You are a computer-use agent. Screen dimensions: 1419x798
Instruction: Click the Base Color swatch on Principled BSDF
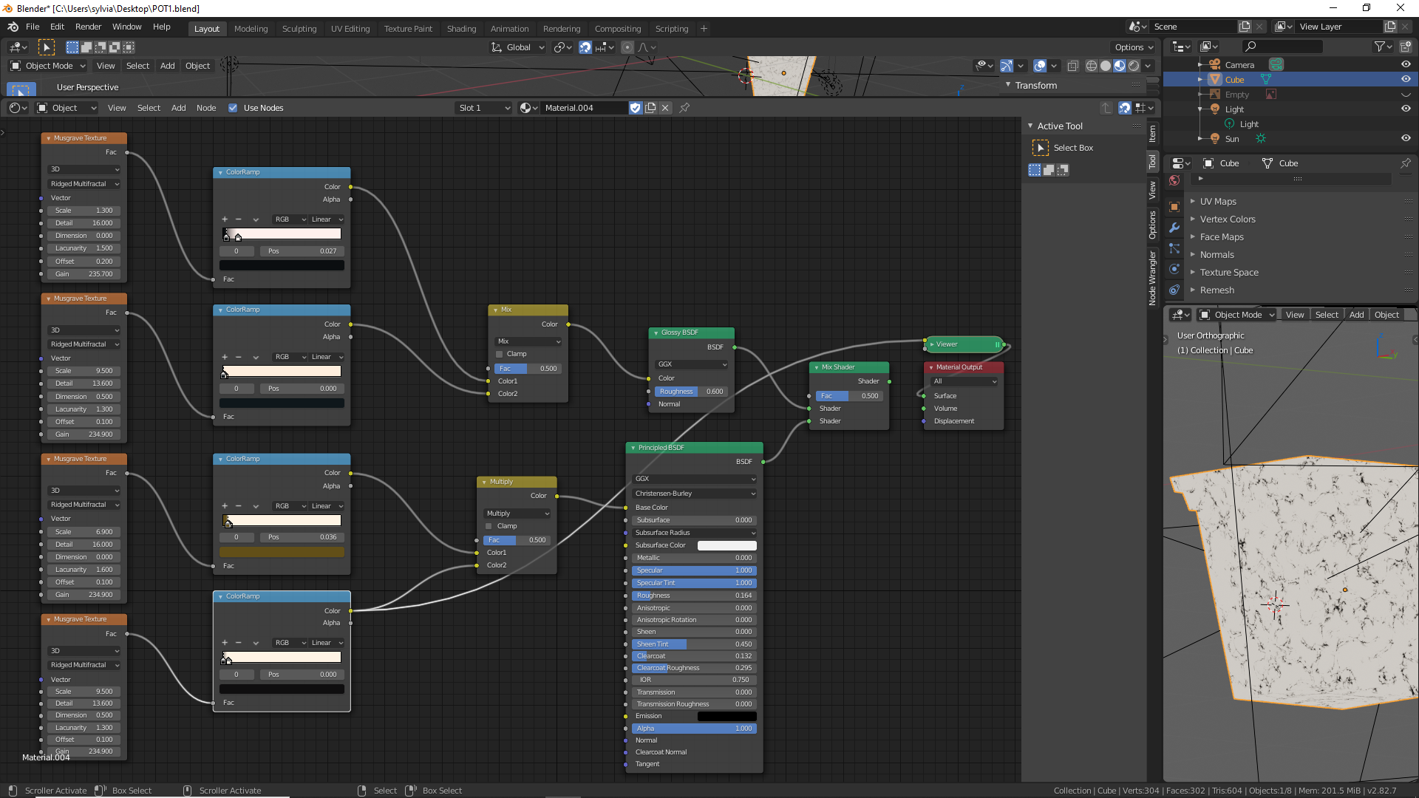point(726,508)
